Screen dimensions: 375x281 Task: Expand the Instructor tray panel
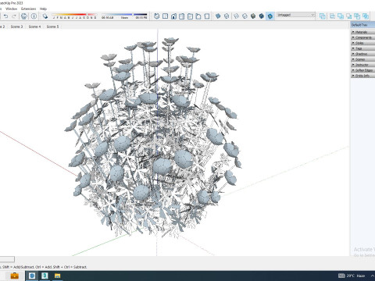(363, 65)
